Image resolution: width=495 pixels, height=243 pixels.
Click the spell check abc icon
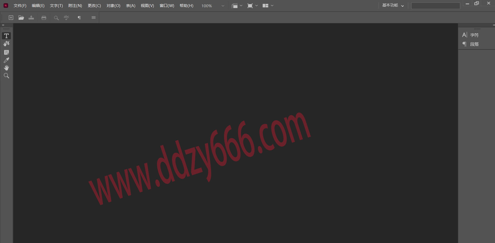click(x=67, y=18)
